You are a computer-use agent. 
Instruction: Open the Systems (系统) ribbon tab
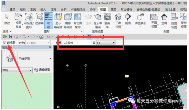pos(33,9)
